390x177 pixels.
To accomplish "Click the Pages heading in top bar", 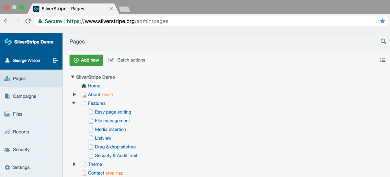I will (77, 42).
